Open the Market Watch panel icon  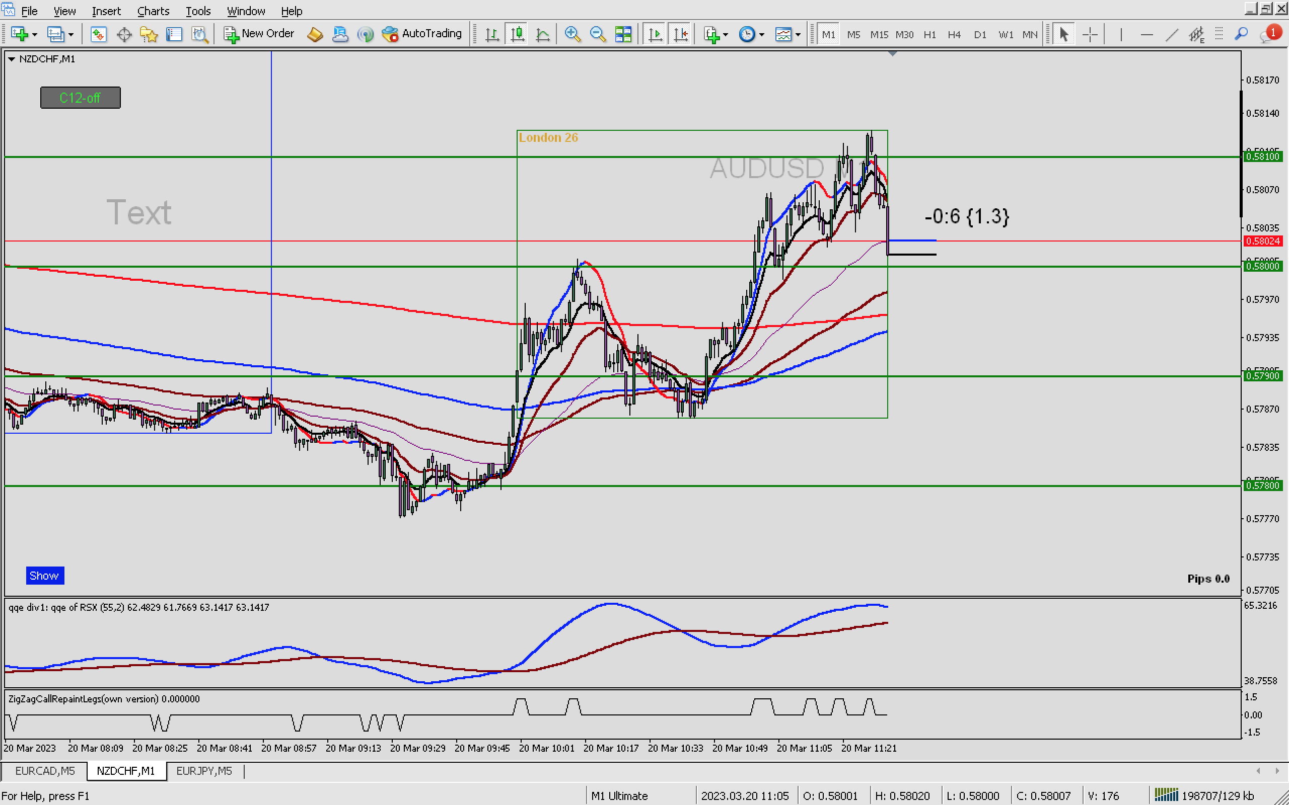tap(98, 35)
